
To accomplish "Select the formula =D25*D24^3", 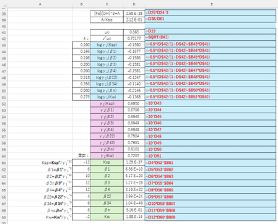I will pyautogui.click(x=211, y=13).
